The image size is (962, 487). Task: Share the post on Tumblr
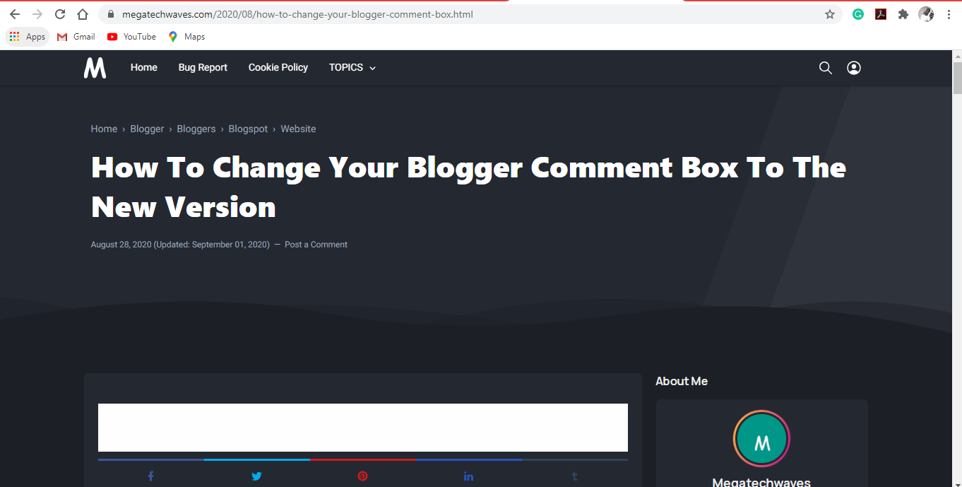574,476
